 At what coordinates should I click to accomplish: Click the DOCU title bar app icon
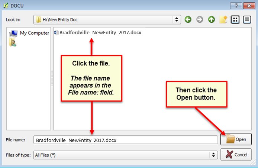6,6
